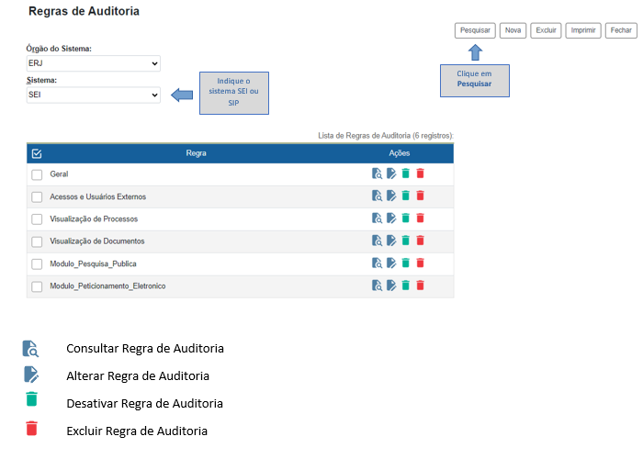Tick the Modulo_Pesquisa_Publica checkbox
This screenshot has width=643, height=459.
point(37,264)
